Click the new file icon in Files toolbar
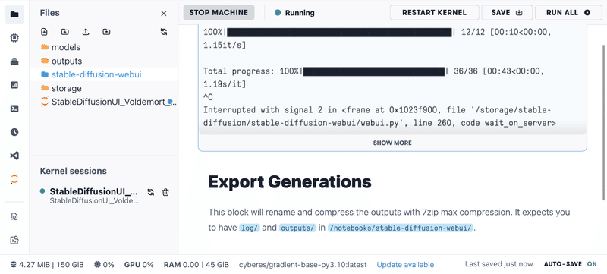Viewport: 607px width, 274px height. (44, 32)
